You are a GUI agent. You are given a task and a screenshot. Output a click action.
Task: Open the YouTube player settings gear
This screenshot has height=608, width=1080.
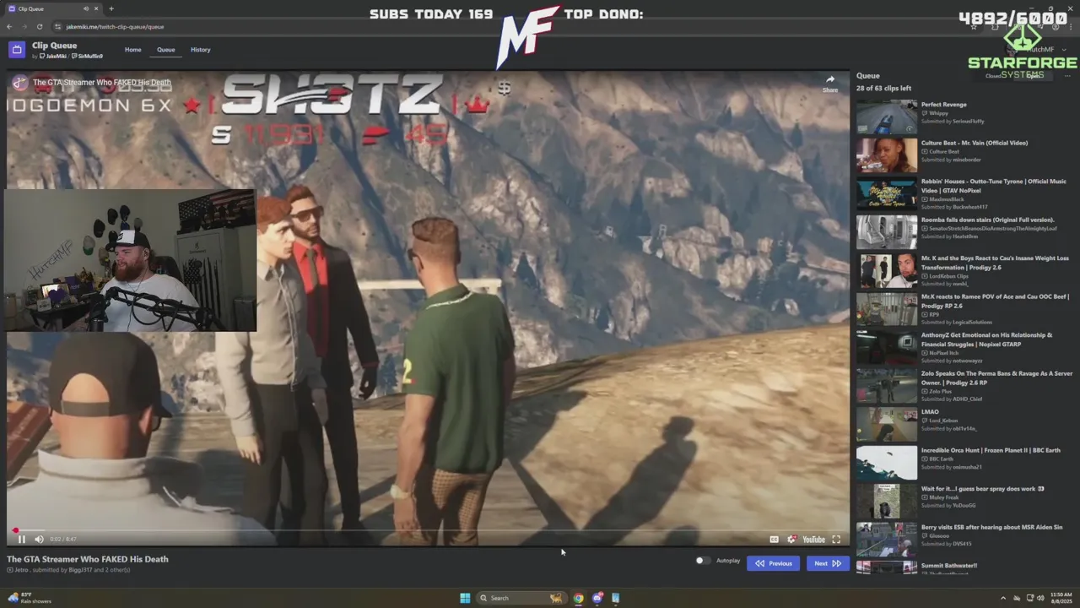pos(791,540)
